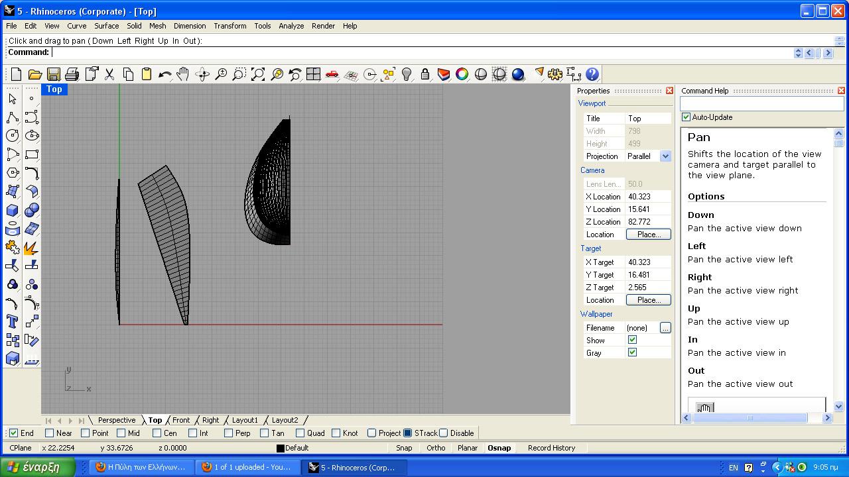
Task: Toggle the wallpaper Gray checkbox
Action: click(x=632, y=352)
